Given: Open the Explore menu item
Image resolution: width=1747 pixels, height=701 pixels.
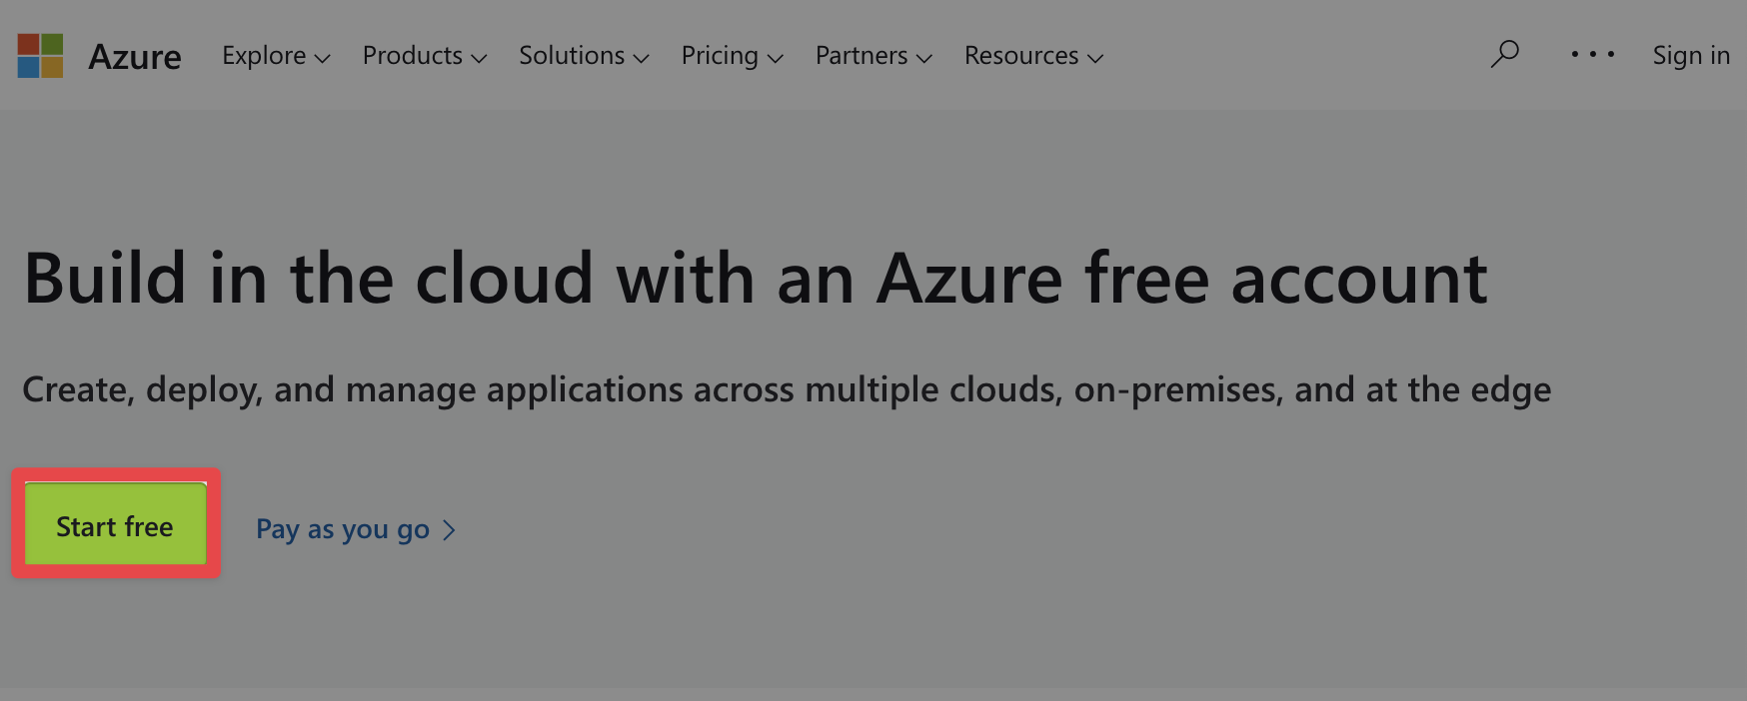Looking at the screenshot, I should pyautogui.click(x=264, y=56).
